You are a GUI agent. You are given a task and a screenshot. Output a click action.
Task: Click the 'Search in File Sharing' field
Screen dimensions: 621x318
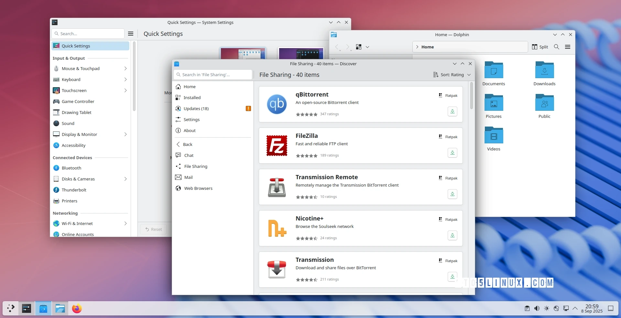point(212,75)
